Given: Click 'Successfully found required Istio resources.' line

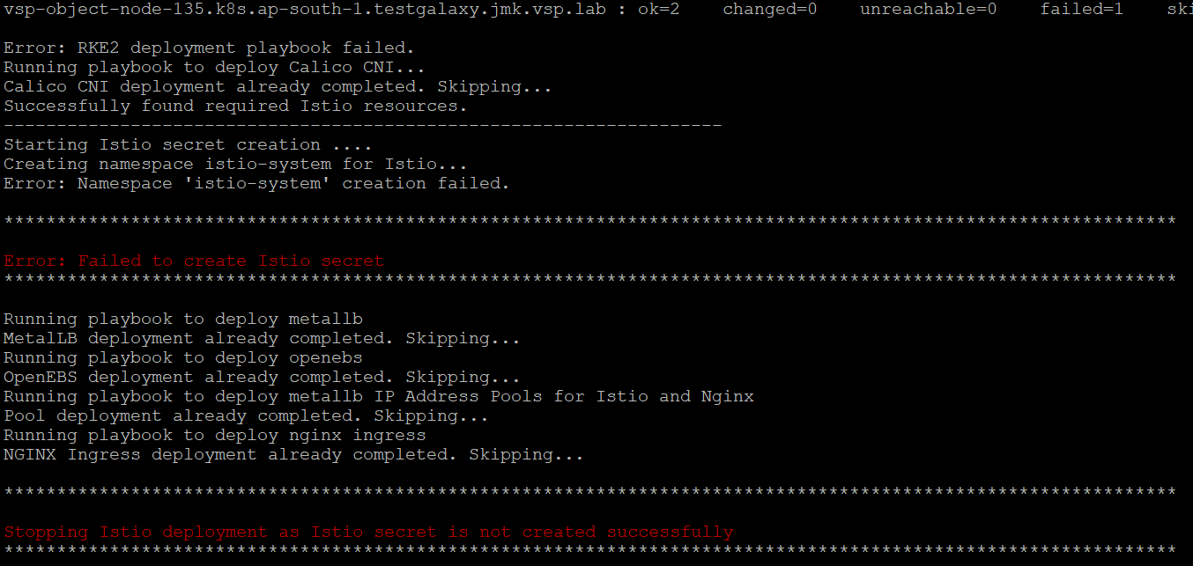Looking at the screenshot, I should [x=235, y=106].
